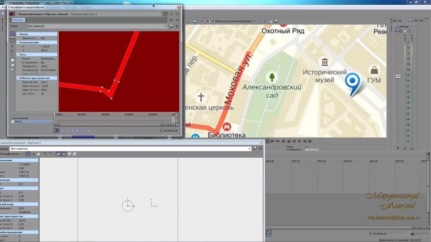
Task: Collapse the Рабочее пространство property group
Action: pos(18,78)
